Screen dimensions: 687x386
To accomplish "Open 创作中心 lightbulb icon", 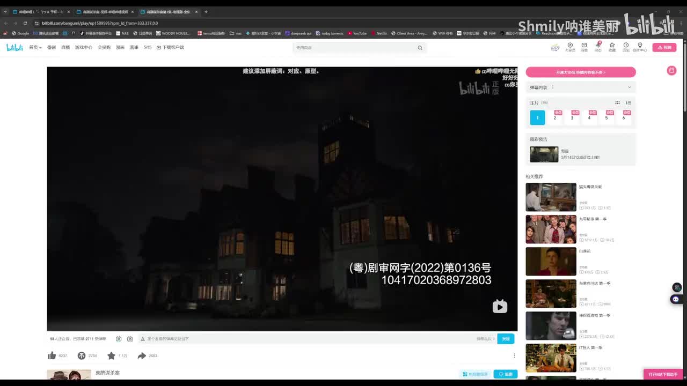I will (640, 47).
